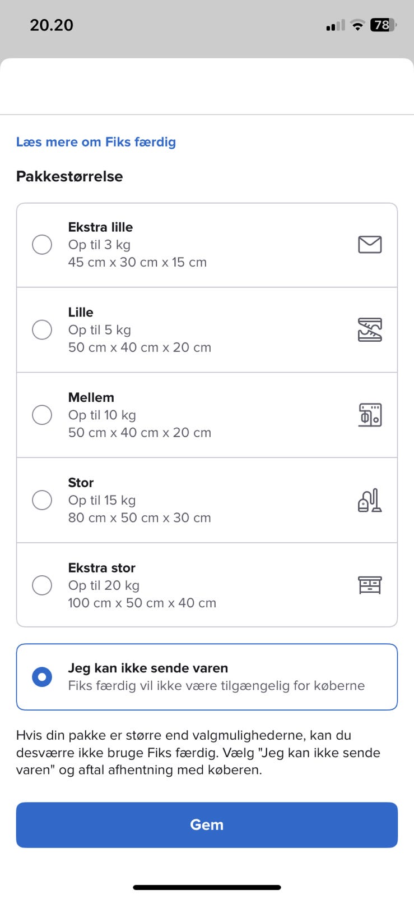Select the Mellem radio button

click(x=42, y=415)
